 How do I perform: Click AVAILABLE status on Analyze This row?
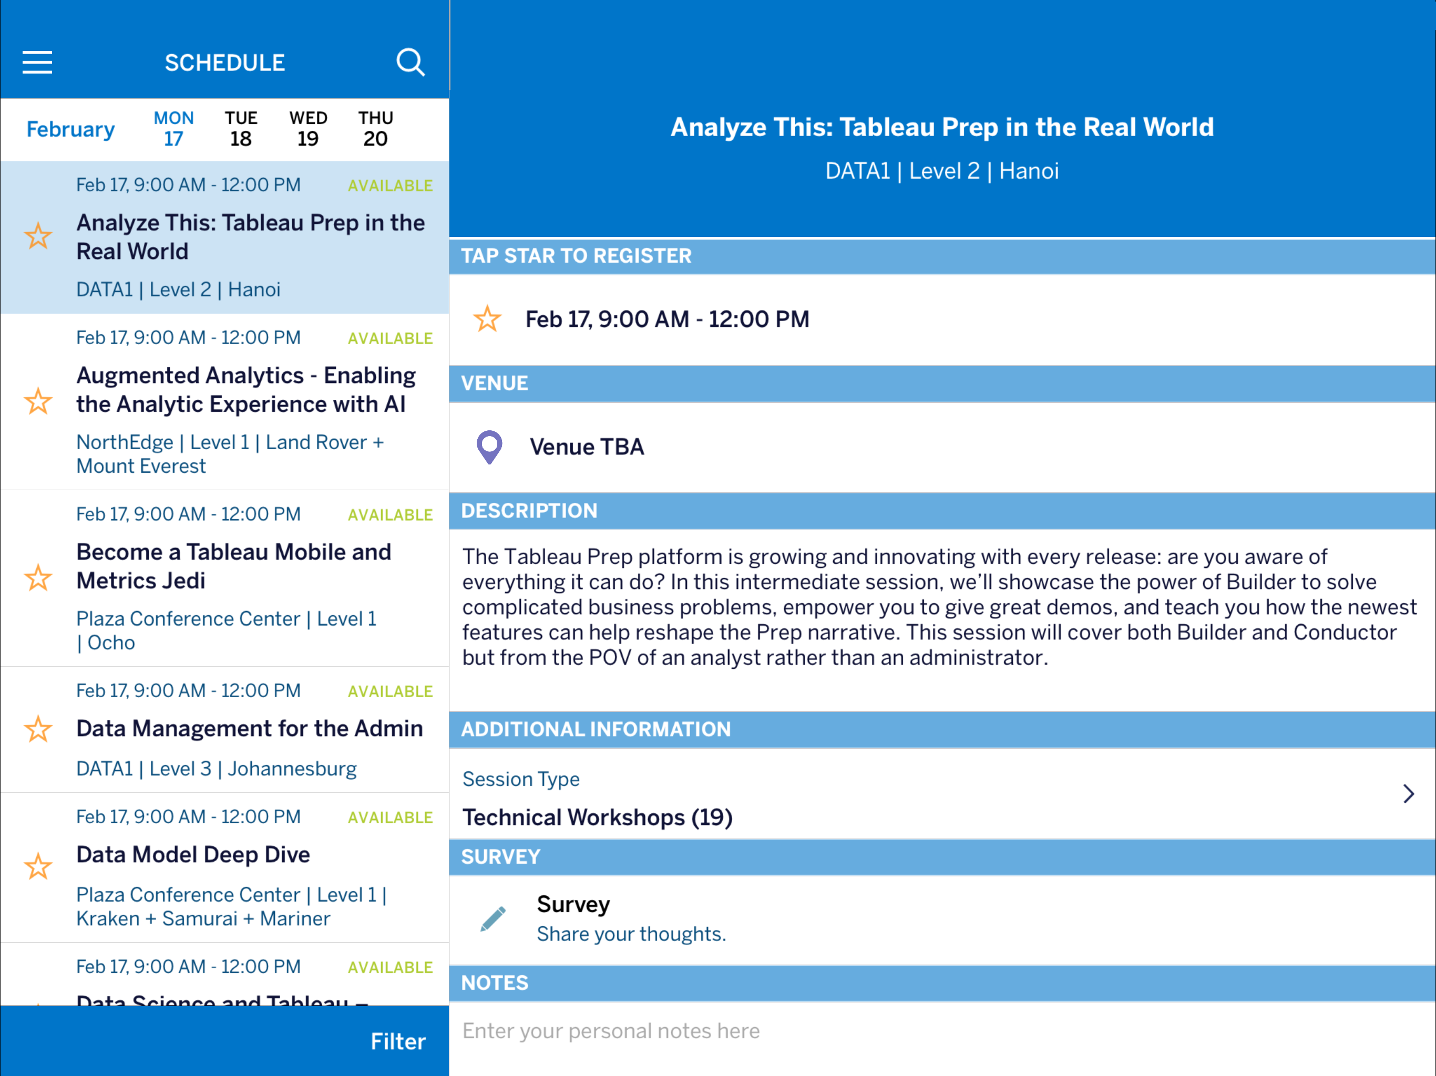390,185
